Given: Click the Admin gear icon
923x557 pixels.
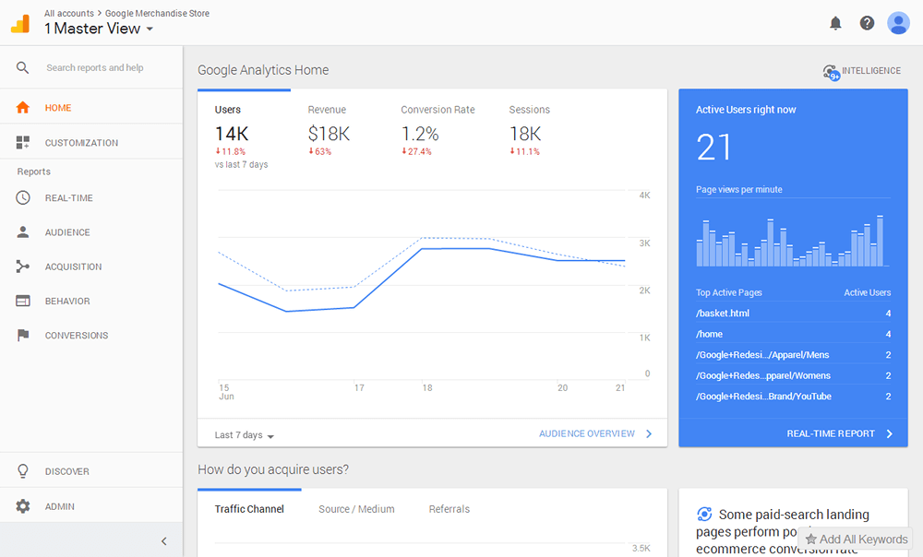Looking at the screenshot, I should [x=22, y=506].
